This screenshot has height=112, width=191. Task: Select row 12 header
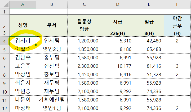5,108
